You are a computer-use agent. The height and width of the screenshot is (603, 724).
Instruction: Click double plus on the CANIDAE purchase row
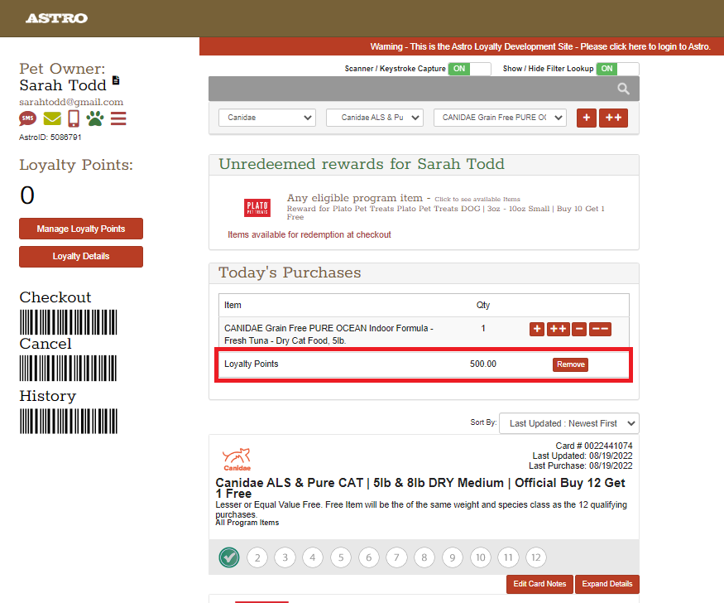[559, 329]
